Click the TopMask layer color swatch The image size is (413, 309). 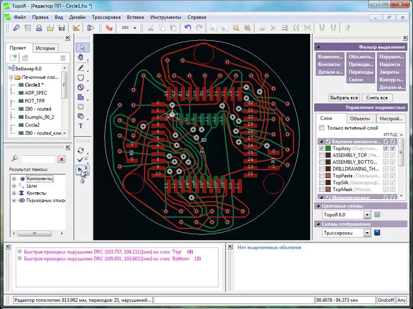328,189
